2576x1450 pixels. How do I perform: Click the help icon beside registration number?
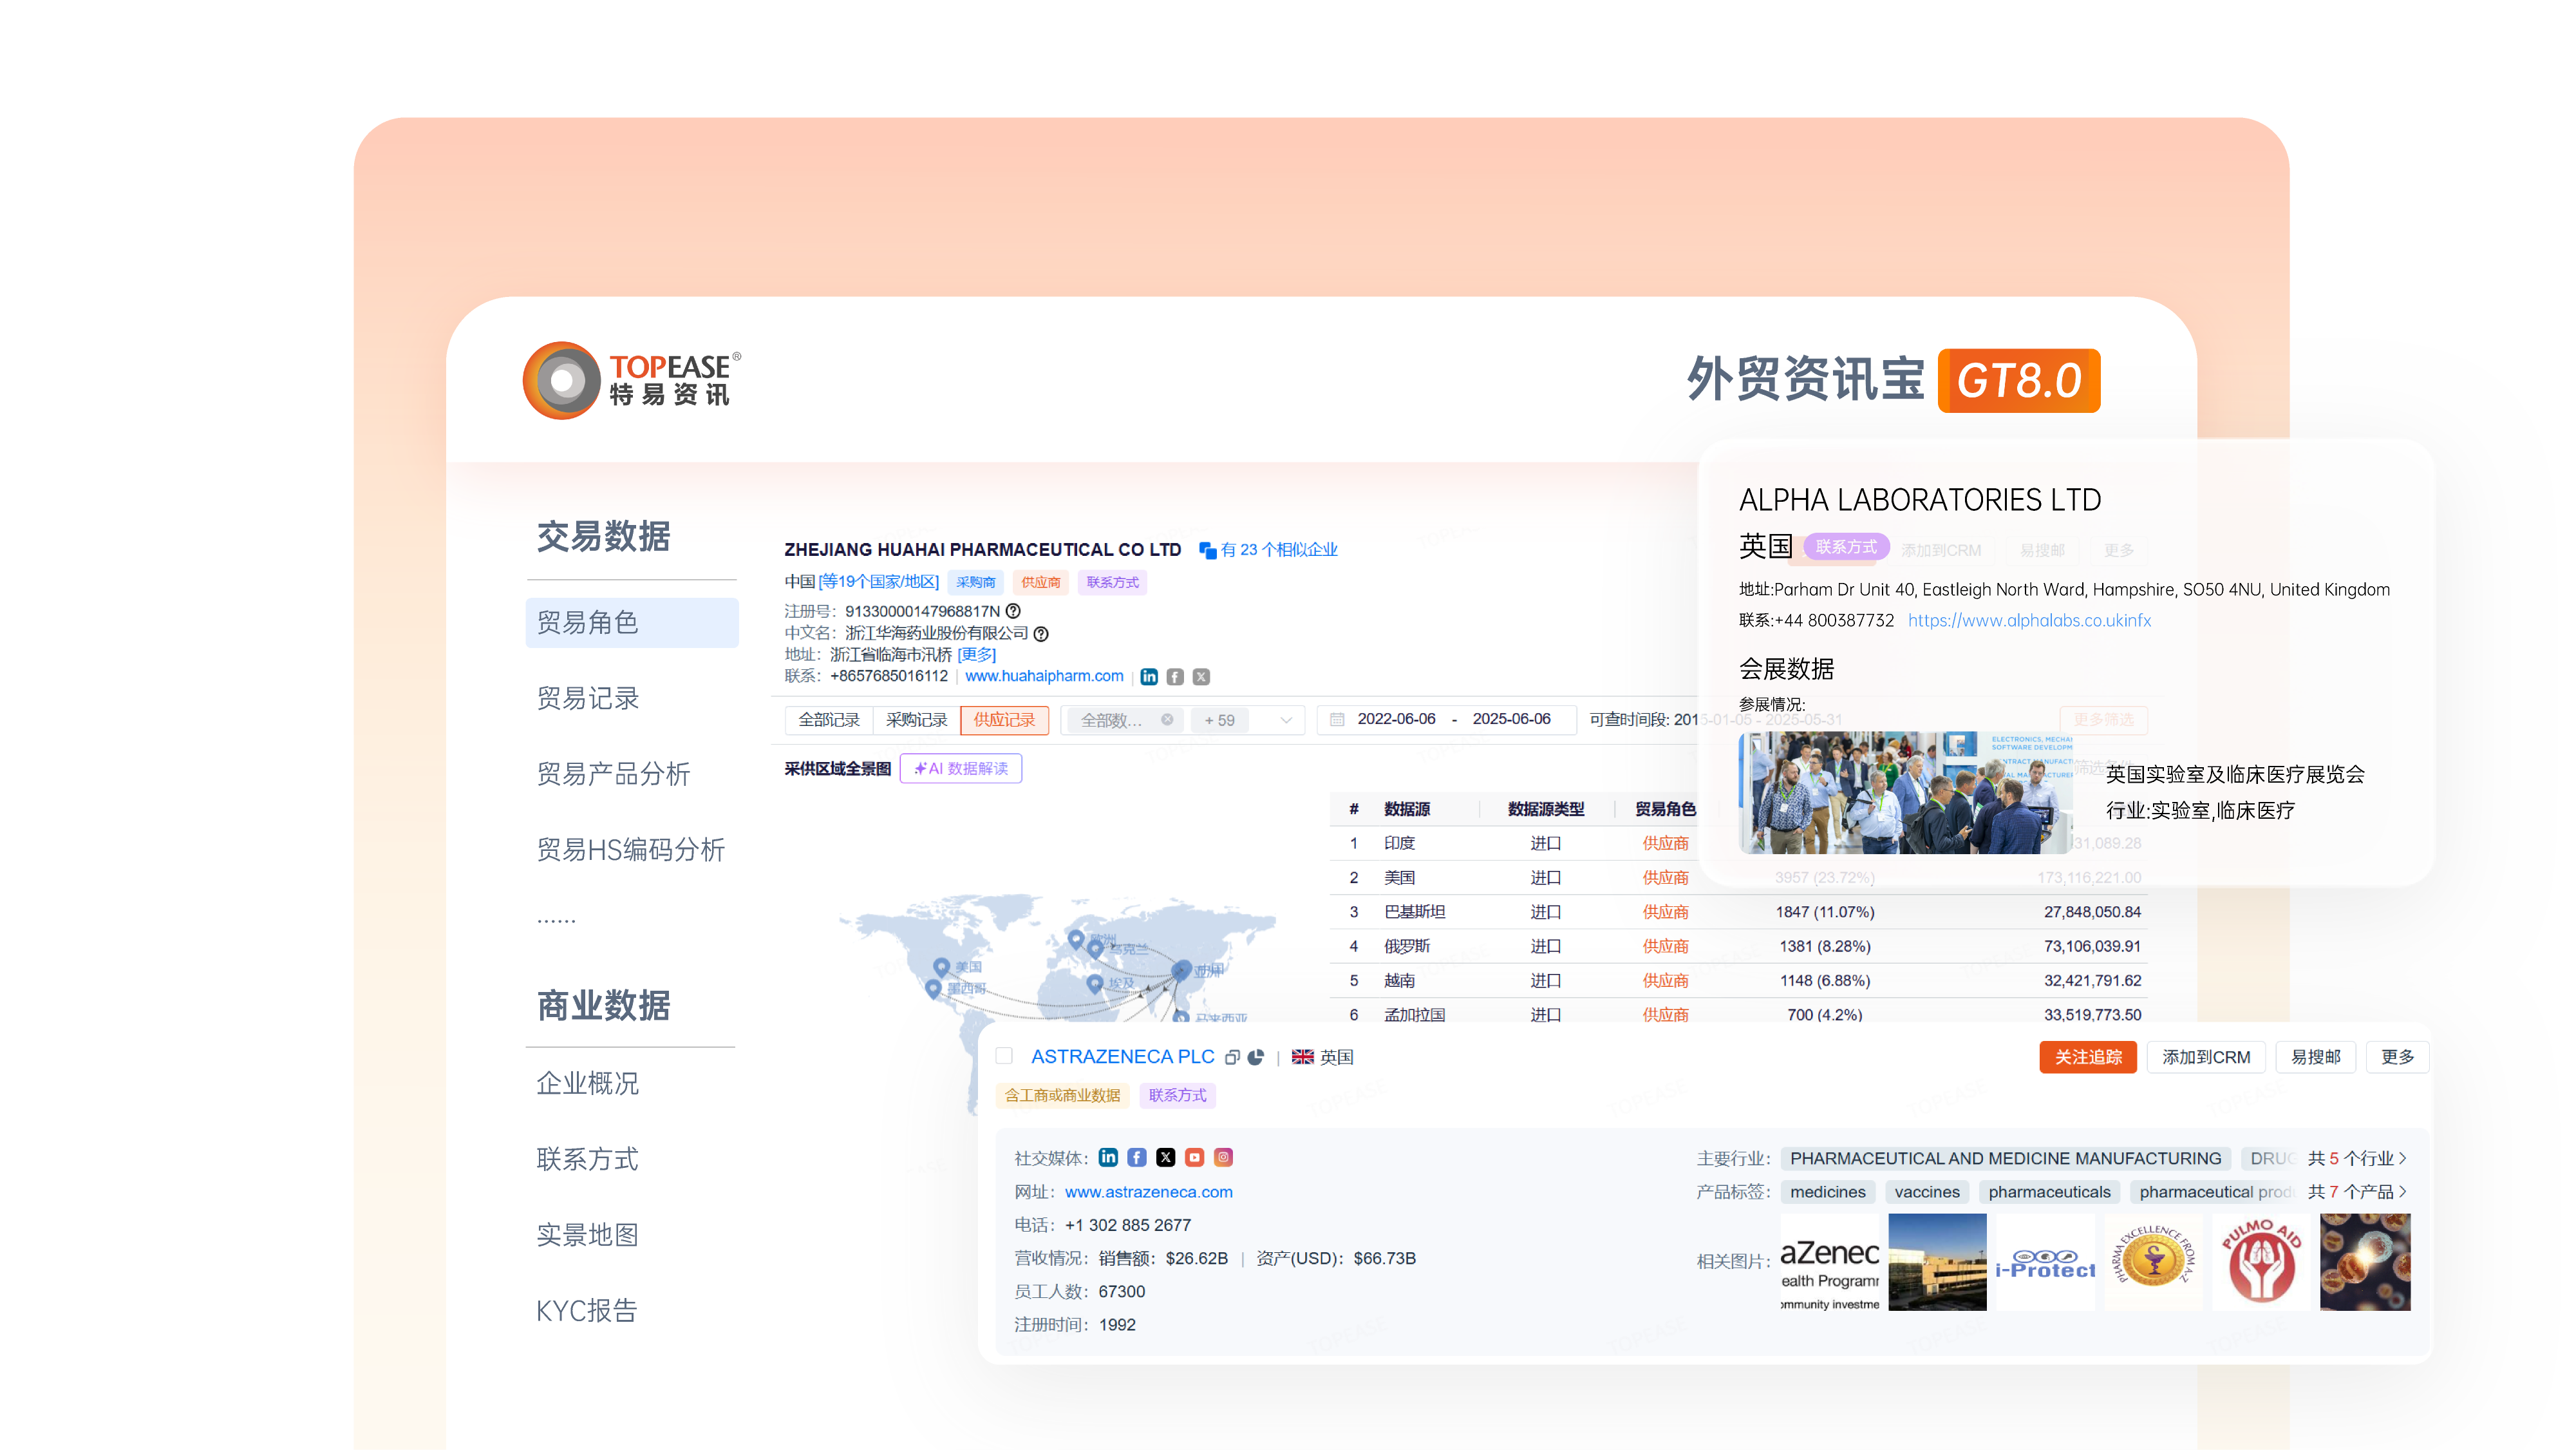(1013, 611)
